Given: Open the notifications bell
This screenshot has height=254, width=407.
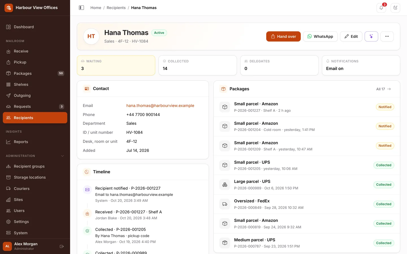Looking at the screenshot, I should coord(381,8).
